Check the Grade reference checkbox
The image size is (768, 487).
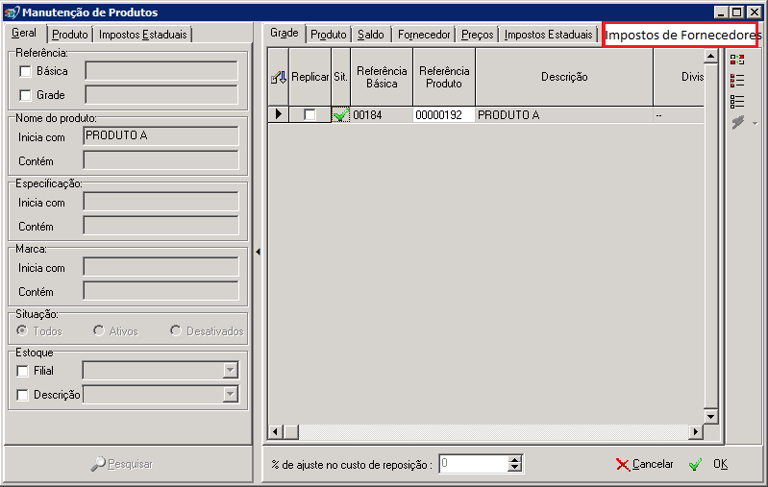click(25, 95)
